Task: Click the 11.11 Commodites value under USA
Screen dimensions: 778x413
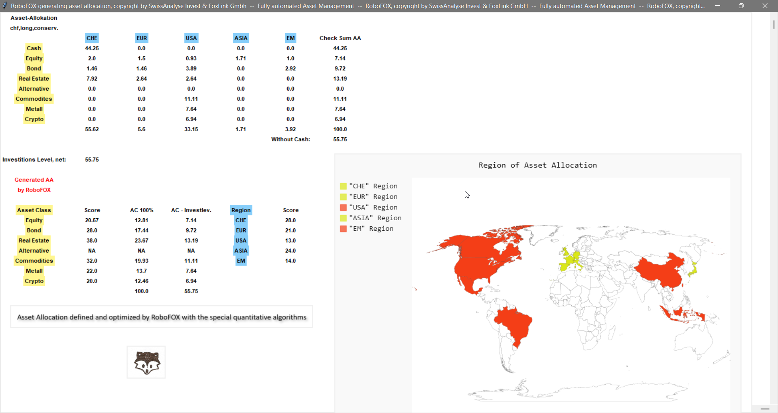Action: pos(191,99)
